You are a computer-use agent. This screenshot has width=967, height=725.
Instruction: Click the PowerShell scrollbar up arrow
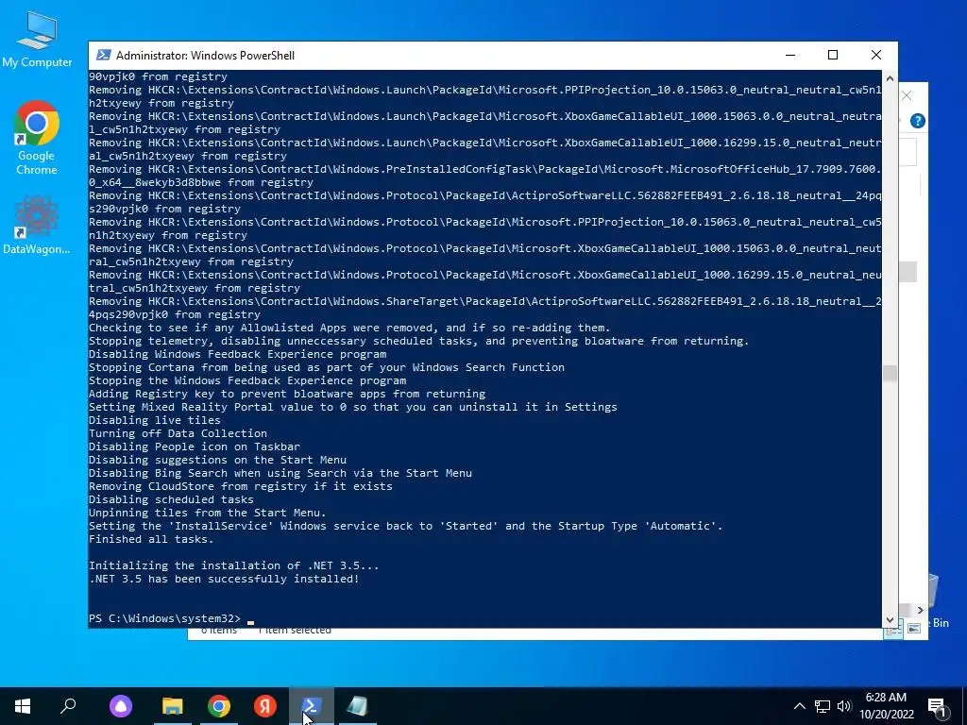tap(890, 77)
